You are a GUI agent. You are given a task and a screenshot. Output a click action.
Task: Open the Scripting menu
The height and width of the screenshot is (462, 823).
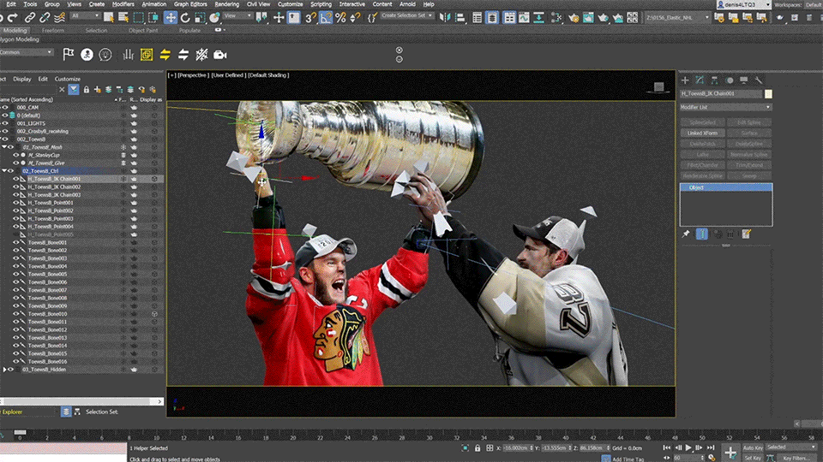pyautogui.click(x=321, y=4)
